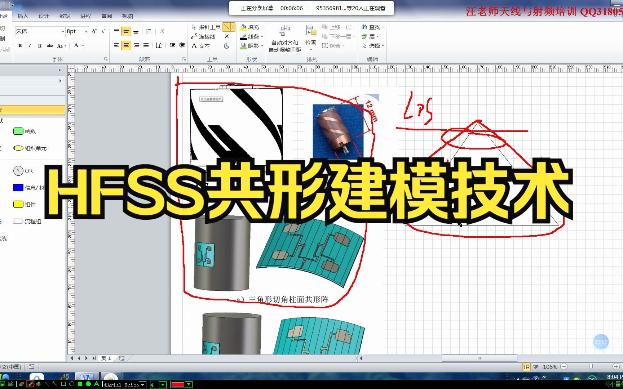
Task: Click the connection point X tool
Action: click(226, 36)
